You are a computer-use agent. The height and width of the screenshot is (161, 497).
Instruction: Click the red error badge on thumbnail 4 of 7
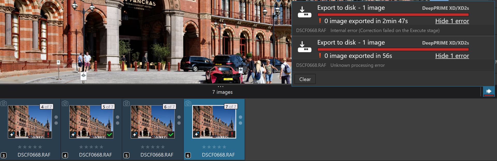click(x=48, y=134)
